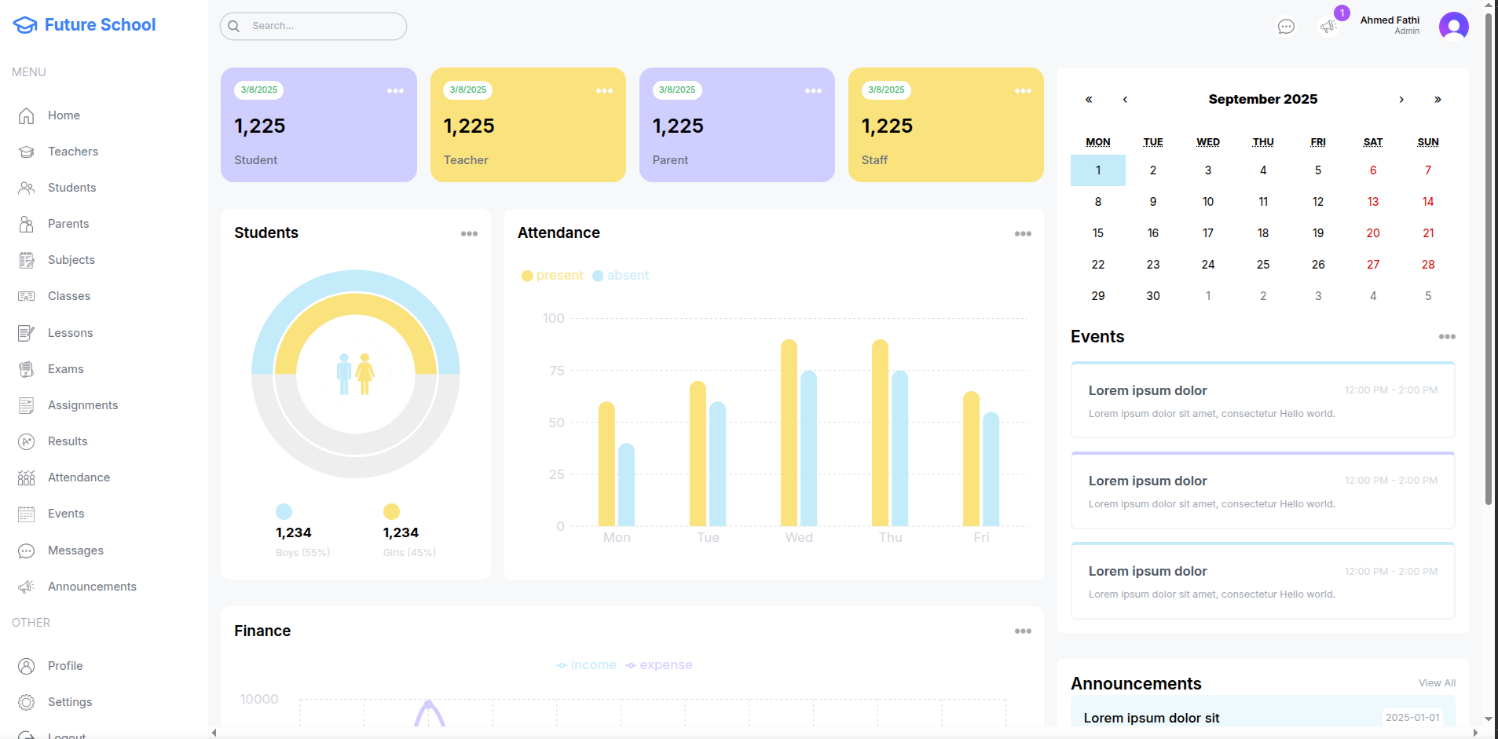Click the Exams sidebar icon

(27, 369)
